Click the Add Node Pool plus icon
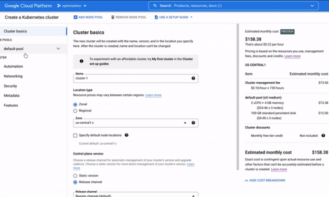Viewport: 329px width, 197px height. 76,17
